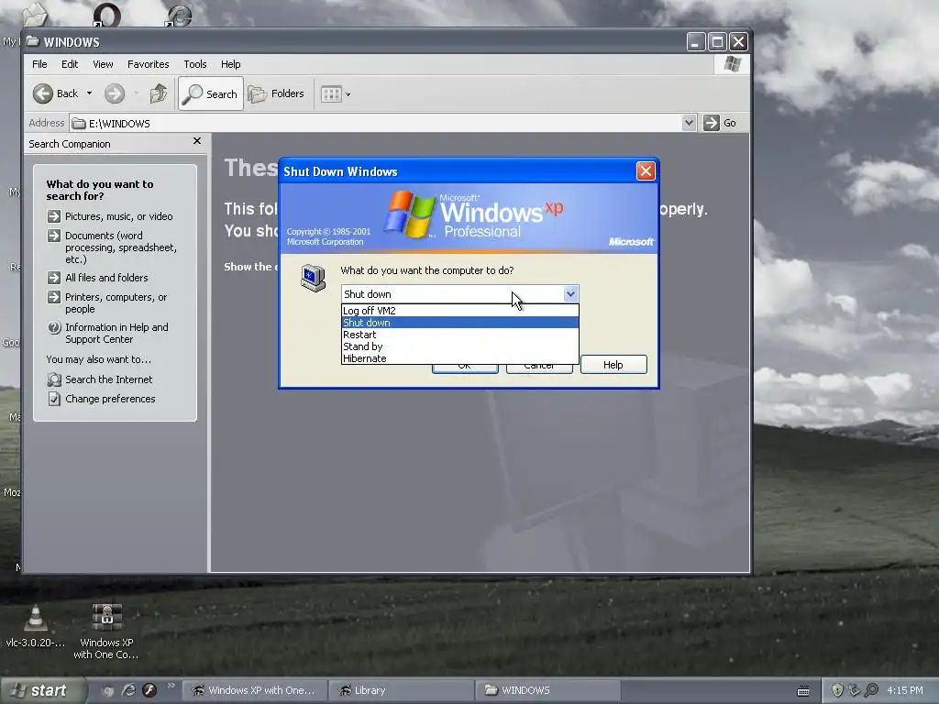Click the Go arrow button
939x704 pixels.
[x=720, y=123]
